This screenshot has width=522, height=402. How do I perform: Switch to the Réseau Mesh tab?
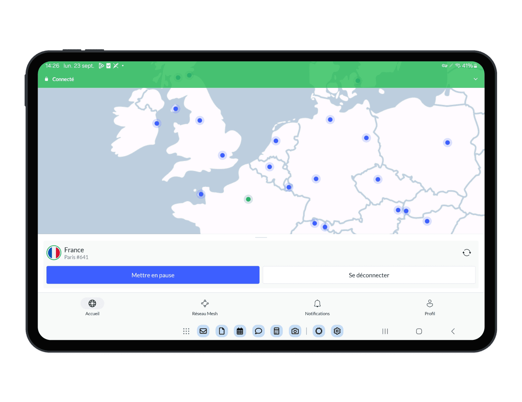[205, 307]
